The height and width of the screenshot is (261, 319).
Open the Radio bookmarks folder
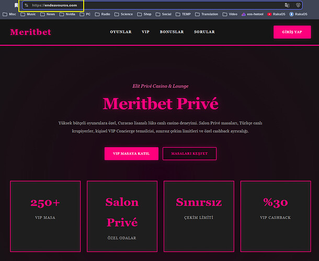click(x=102, y=14)
